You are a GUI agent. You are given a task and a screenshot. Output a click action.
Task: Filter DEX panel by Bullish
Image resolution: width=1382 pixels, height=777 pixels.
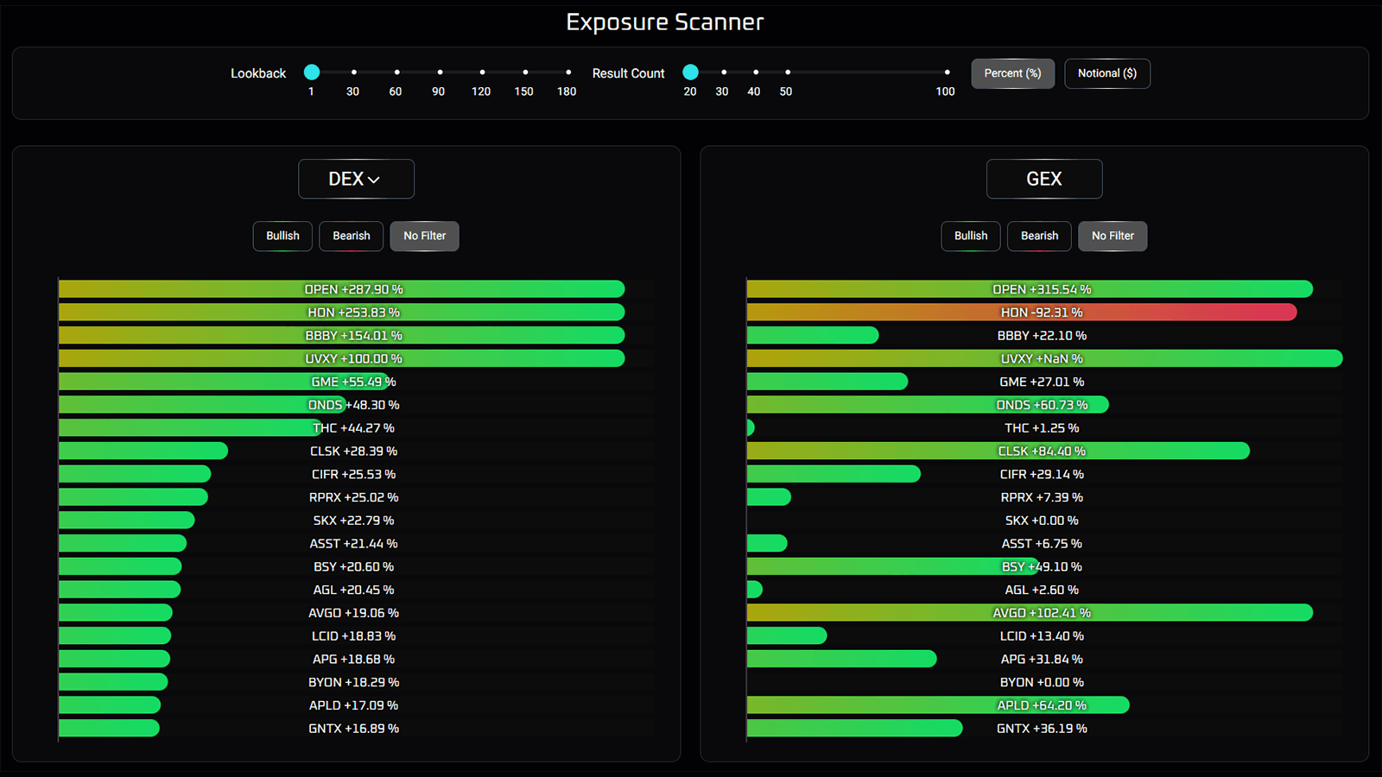(x=282, y=236)
